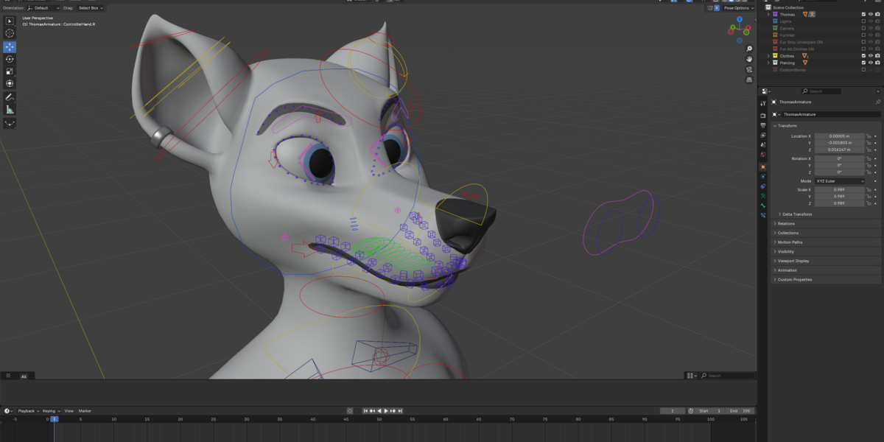This screenshot has width=884, height=442.
Task: Open the XYZ Euler rotation mode dropdown
Action: 840,180
